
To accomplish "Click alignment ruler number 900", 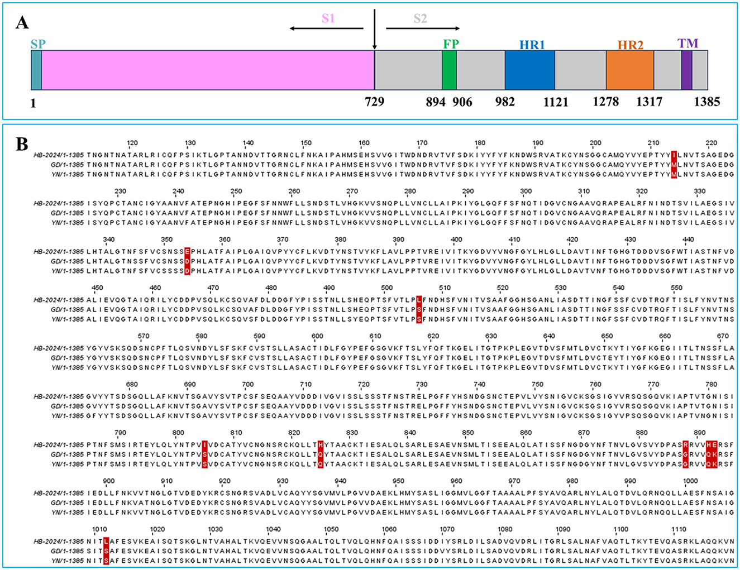I will click(x=109, y=481).
